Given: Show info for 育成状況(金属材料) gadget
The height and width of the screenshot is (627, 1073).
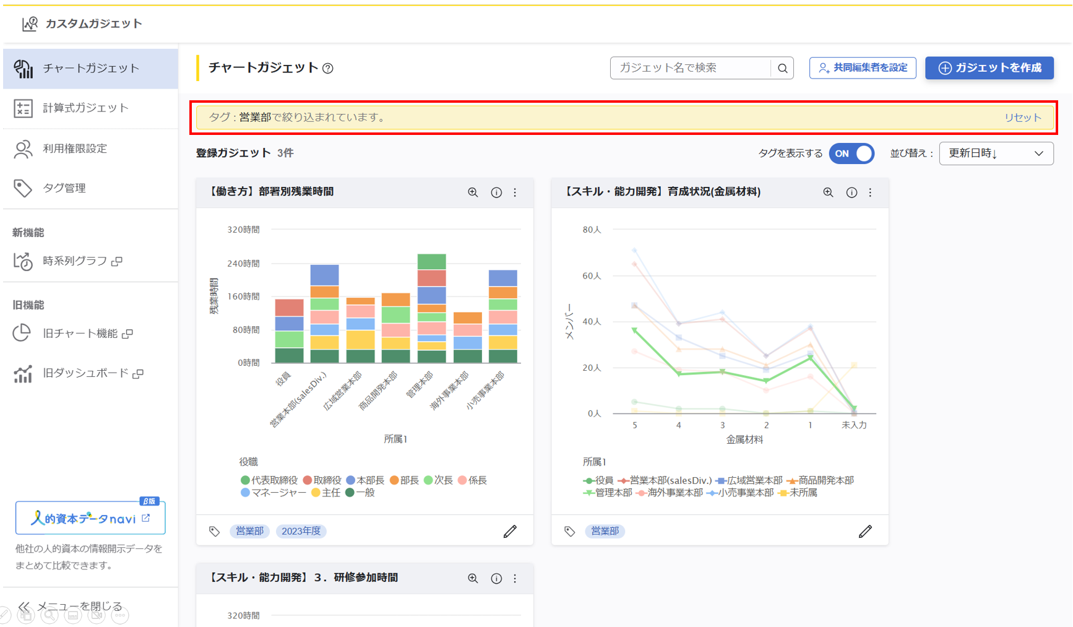Looking at the screenshot, I should point(851,192).
